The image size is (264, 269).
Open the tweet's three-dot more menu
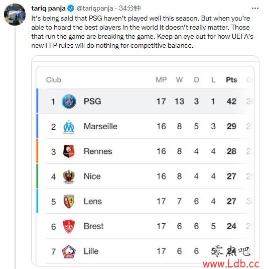(255, 8)
